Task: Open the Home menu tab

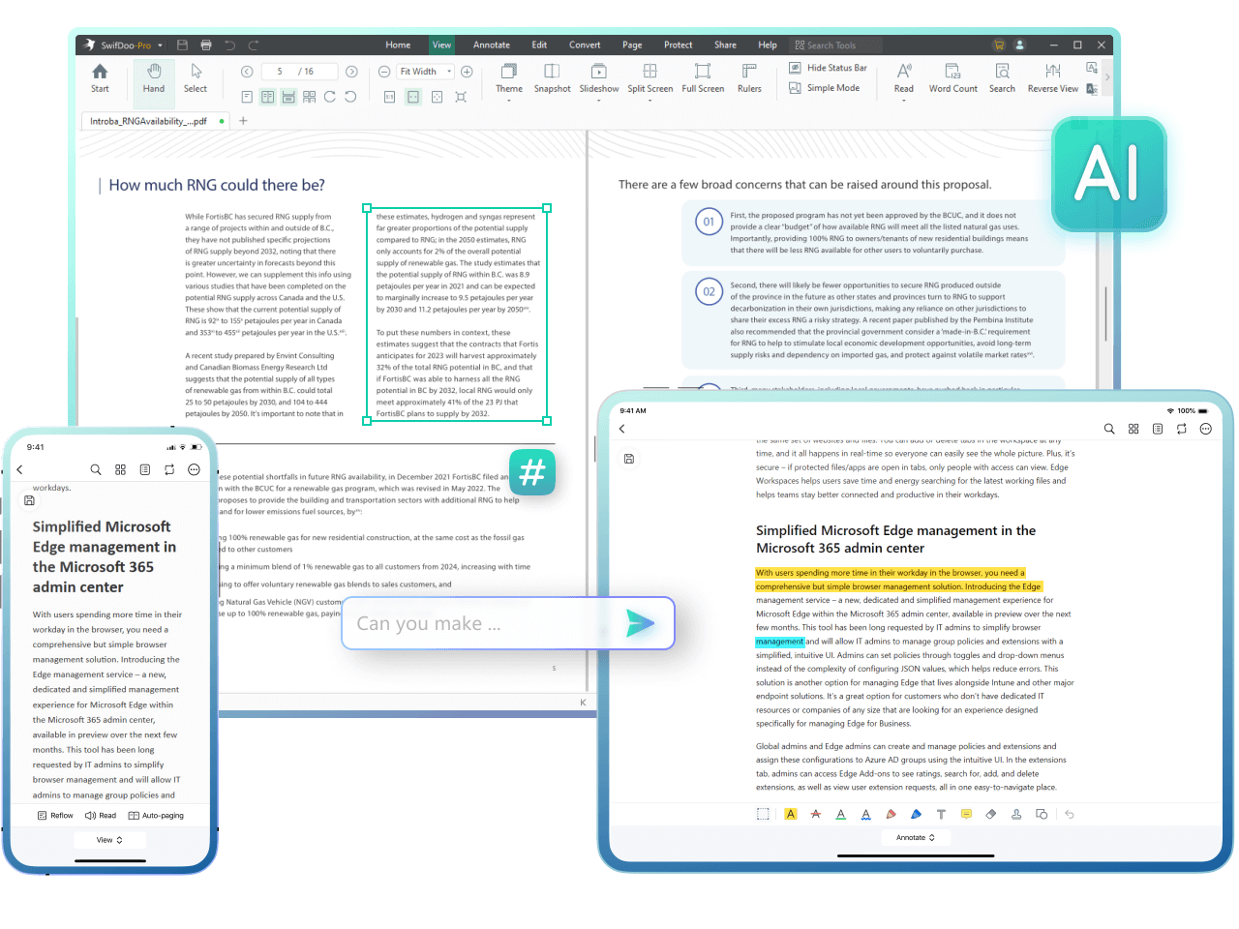Action: pos(398,45)
